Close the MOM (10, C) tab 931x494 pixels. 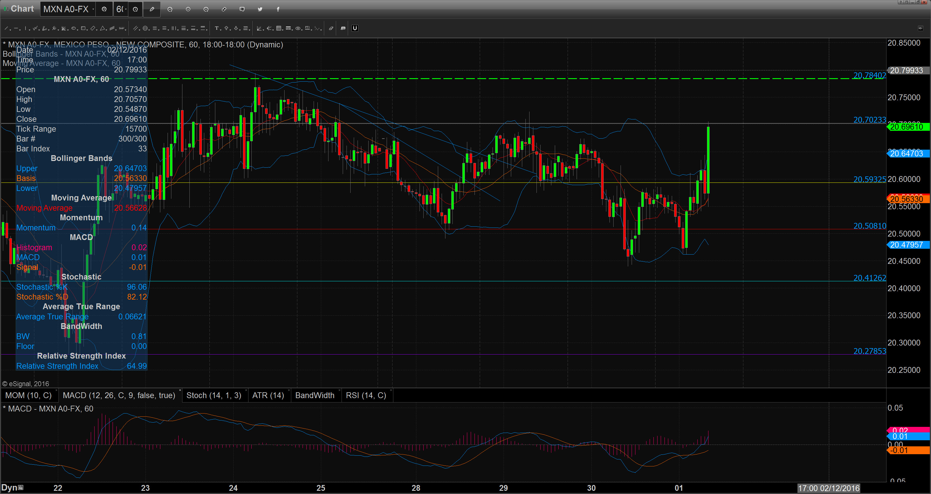click(x=56, y=391)
